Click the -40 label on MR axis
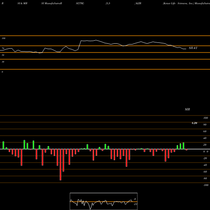This screenshot has width=210, height=210. click(x=205, y=165)
